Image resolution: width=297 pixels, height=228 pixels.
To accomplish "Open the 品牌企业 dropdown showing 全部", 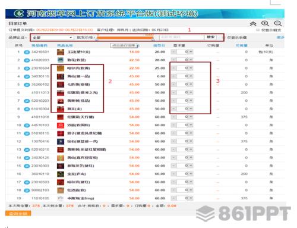I will tap(52, 38).
